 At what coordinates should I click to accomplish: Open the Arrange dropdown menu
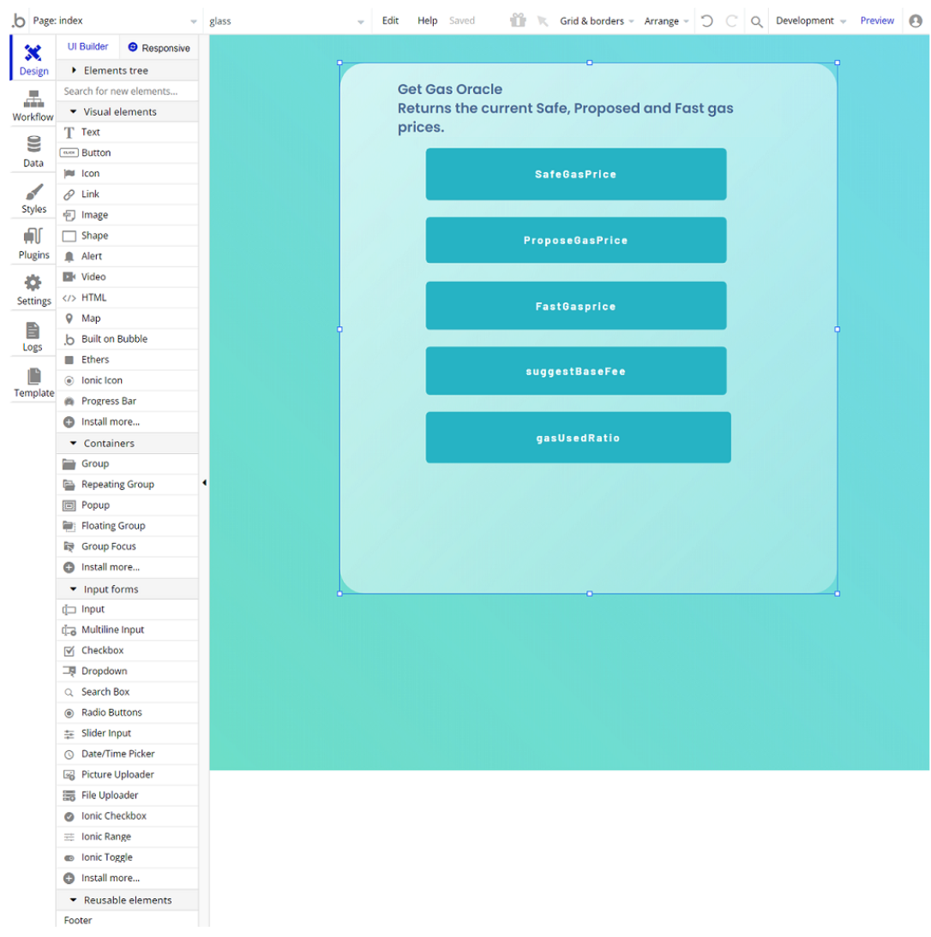pos(661,20)
